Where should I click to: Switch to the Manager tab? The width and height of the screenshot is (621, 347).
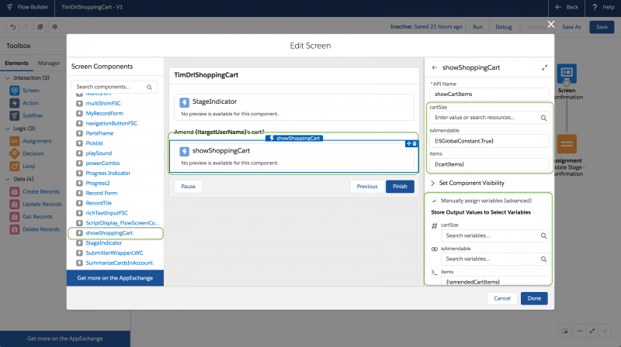coord(49,64)
